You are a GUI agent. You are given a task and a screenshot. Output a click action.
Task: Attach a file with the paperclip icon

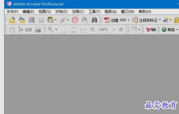tap(62, 20)
